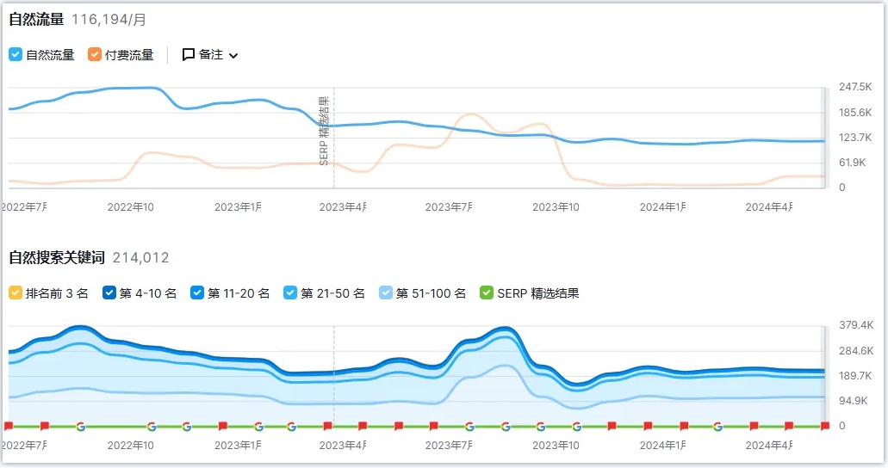Uncheck the 自然流量 checkbox

pyautogui.click(x=16, y=54)
